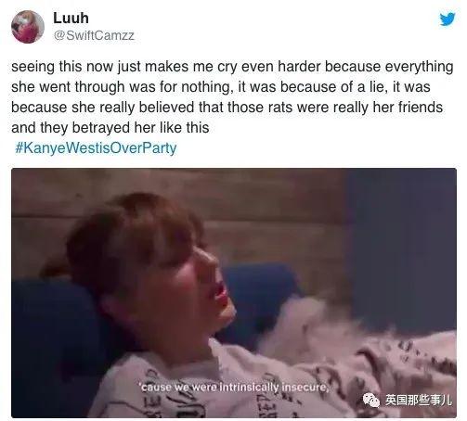Click the WeChat logo watermark
The image size is (467, 421).
click(x=371, y=401)
